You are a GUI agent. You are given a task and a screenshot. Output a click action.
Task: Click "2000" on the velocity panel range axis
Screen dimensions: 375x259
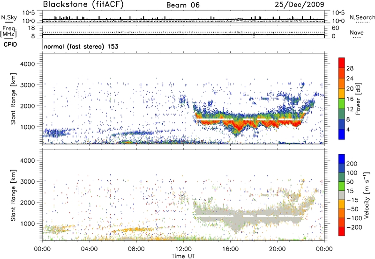click(28, 202)
